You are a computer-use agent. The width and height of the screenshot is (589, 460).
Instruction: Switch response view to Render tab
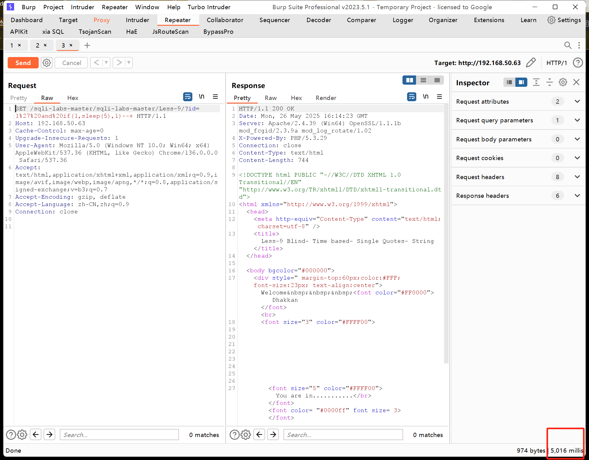(326, 98)
